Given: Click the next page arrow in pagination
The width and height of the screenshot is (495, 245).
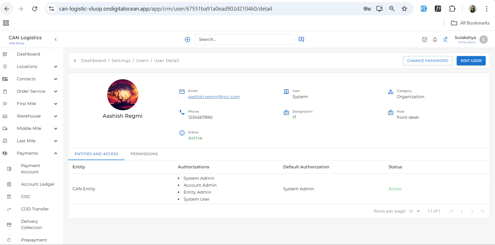Looking at the screenshot, I should [x=472, y=211].
